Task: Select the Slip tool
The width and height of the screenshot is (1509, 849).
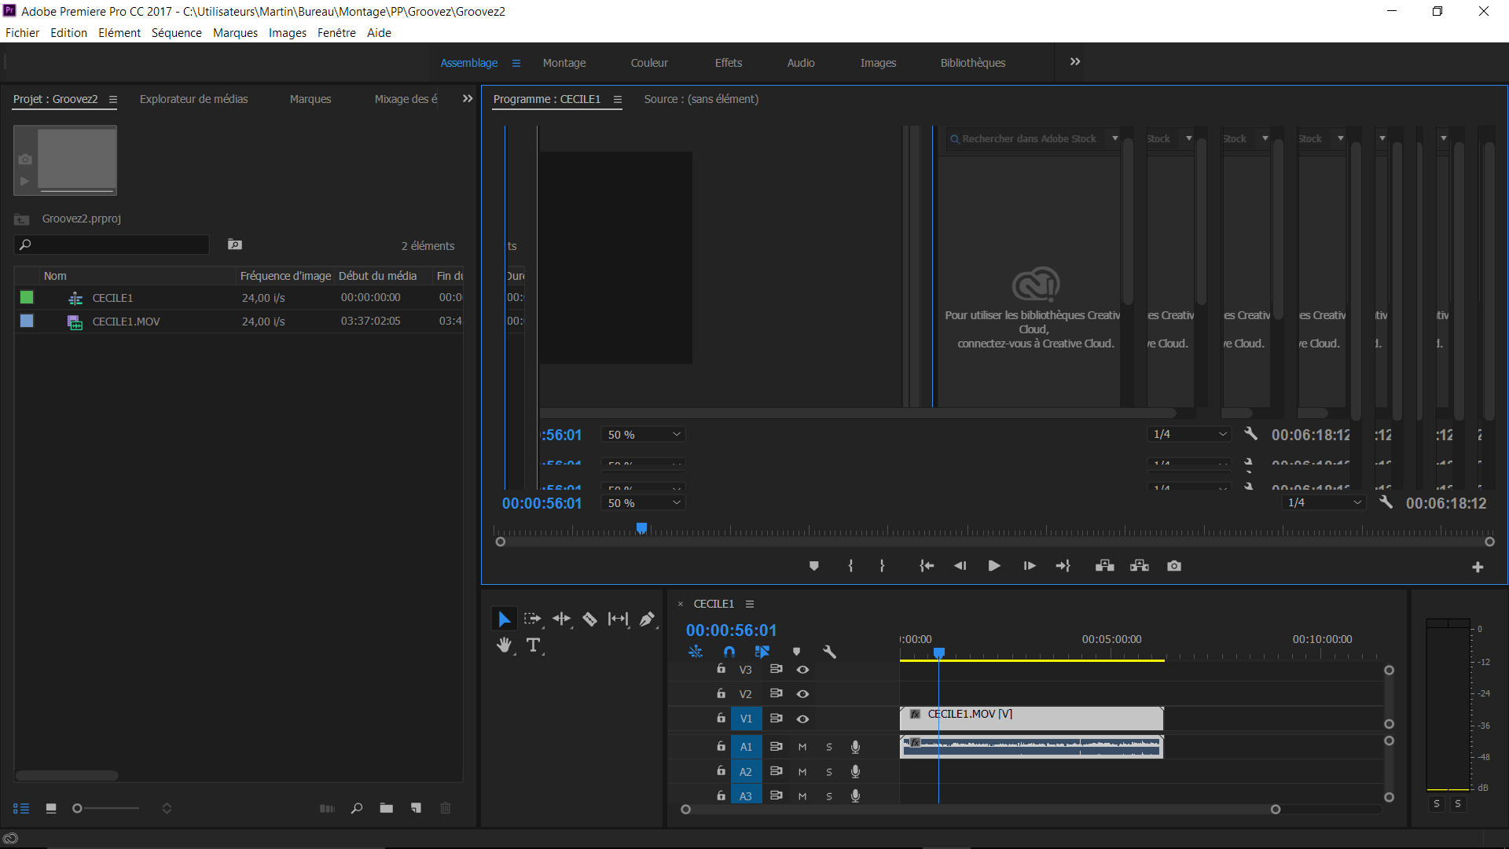Action: (x=619, y=619)
